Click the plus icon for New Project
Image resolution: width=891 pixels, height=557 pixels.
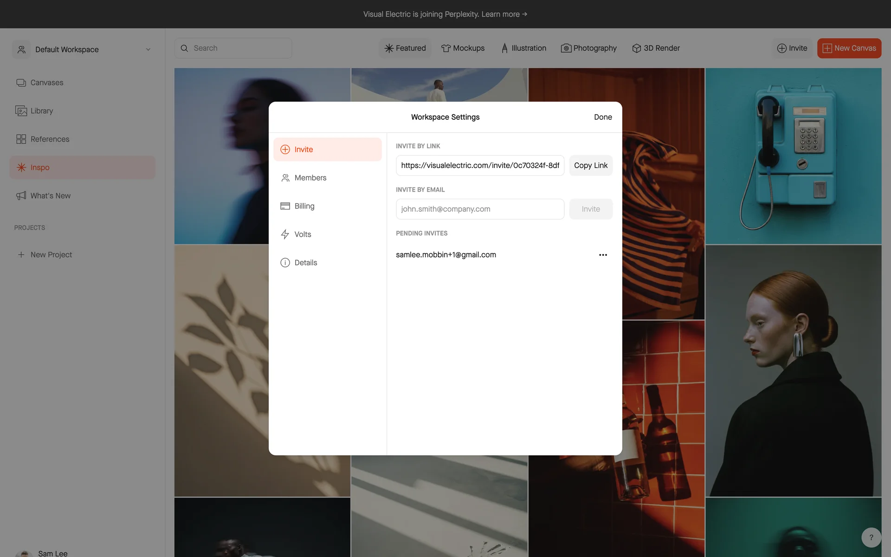(21, 255)
